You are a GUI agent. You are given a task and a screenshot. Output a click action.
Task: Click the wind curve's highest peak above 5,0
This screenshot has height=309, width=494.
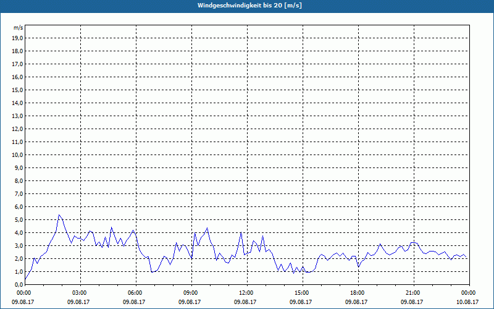[x=59, y=215]
